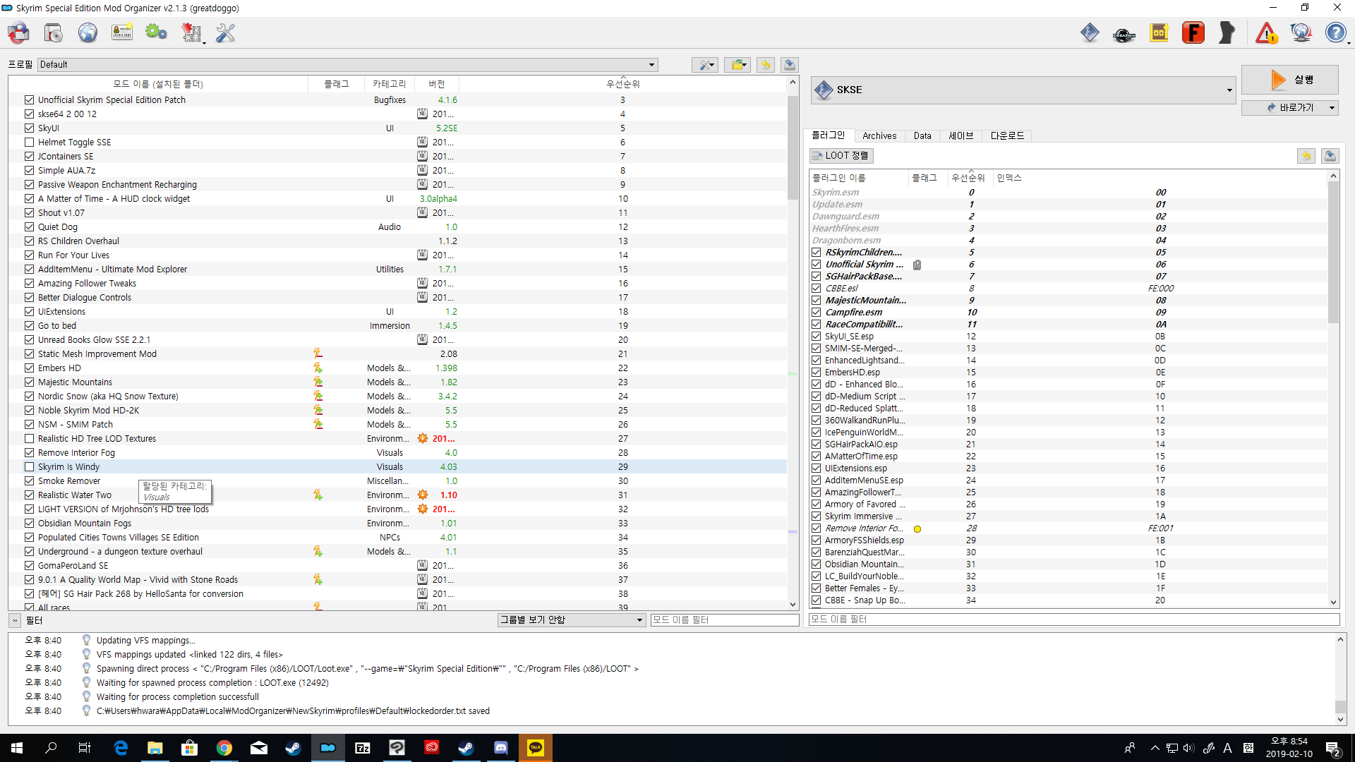Click the 실행 run button
The height and width of the screenshot is (762, 1355).
click(x=1290, y=80)
